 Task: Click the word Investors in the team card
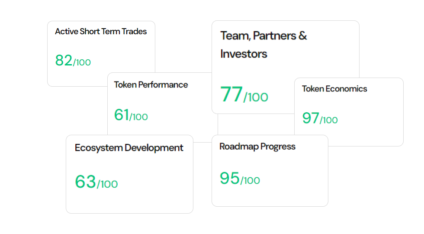click(244, 54)
